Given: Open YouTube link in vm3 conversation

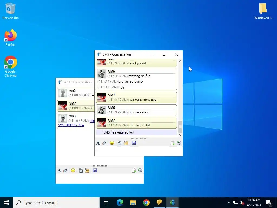Looking at the screenshot, I should pos(71,125).
